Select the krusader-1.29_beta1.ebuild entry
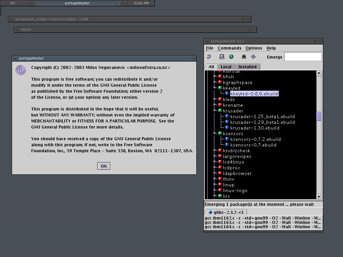This screenshot has height=257, width=343. [x=263, y=122]
